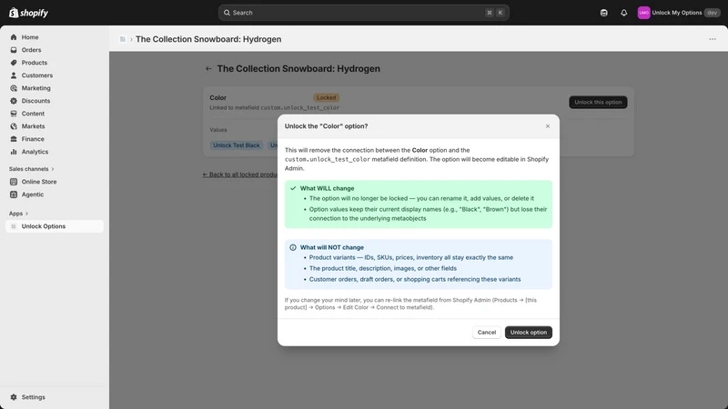Click the info icon in What will NOT change

pyautogui.click(x=293, y=247)
